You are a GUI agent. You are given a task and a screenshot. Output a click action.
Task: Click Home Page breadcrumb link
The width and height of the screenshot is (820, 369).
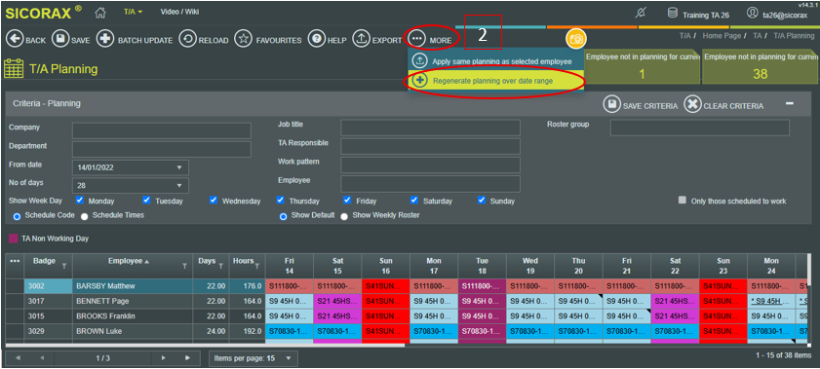click(x=722, y=36)
